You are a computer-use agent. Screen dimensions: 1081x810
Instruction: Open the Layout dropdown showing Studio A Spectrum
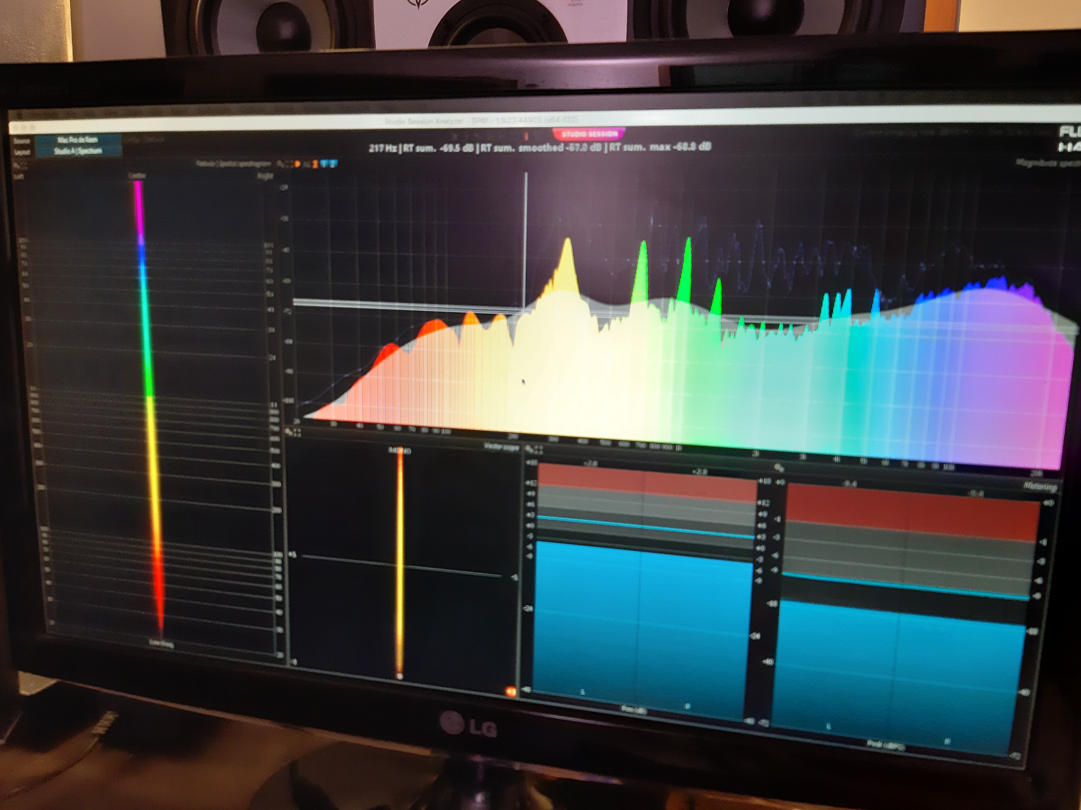click(x=78, y=151)
